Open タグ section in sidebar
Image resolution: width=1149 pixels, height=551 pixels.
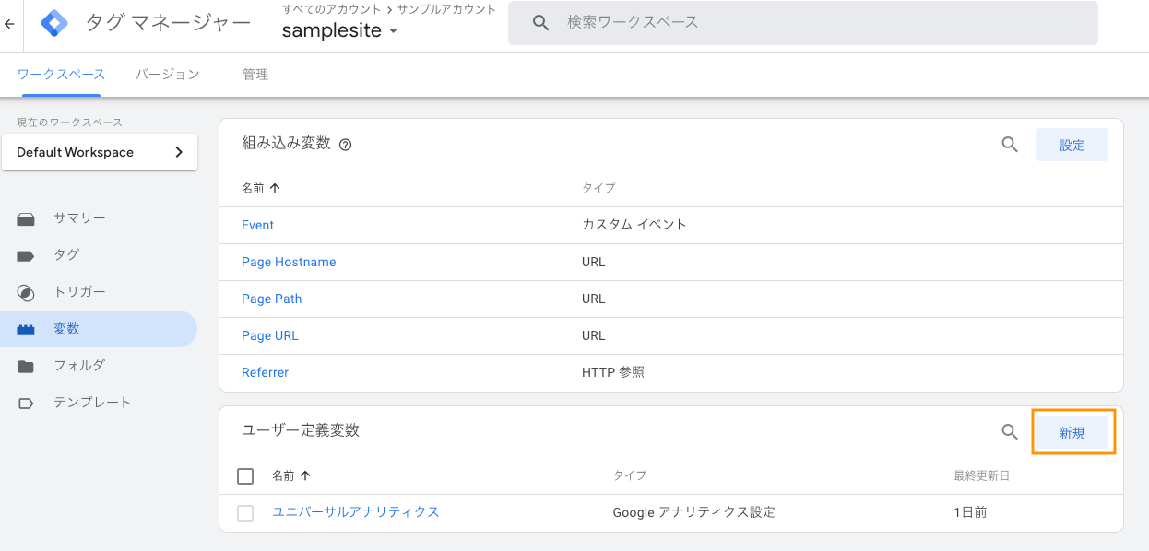point(66,255)
